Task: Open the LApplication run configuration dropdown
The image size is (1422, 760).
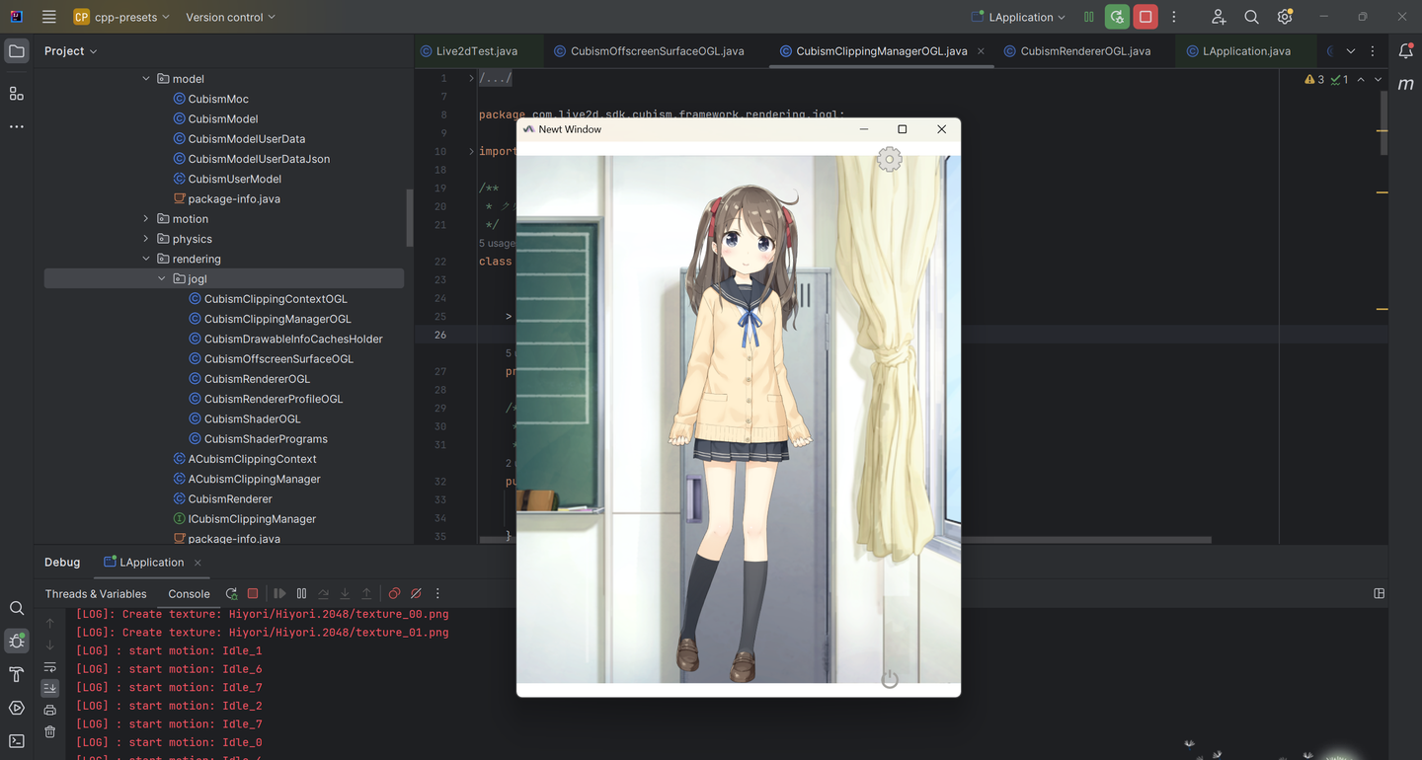Action: 1018,17
